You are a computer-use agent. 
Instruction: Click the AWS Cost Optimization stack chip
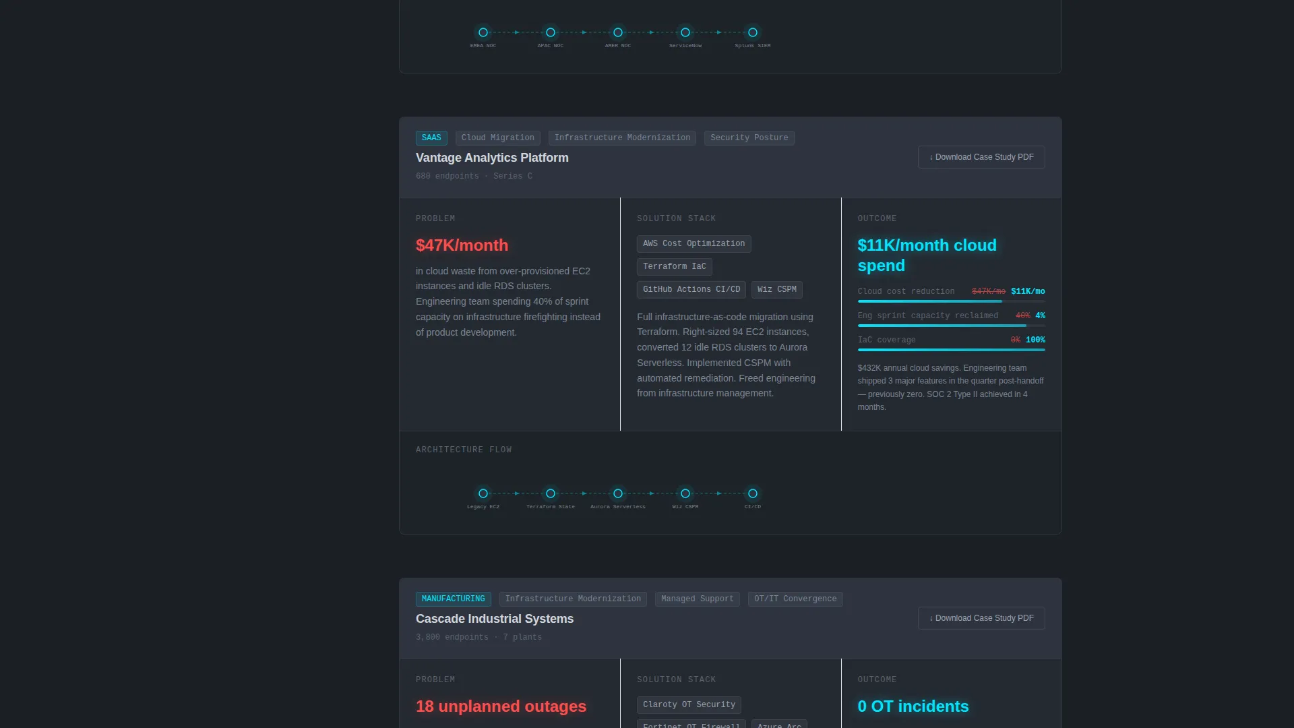point(694,243)
